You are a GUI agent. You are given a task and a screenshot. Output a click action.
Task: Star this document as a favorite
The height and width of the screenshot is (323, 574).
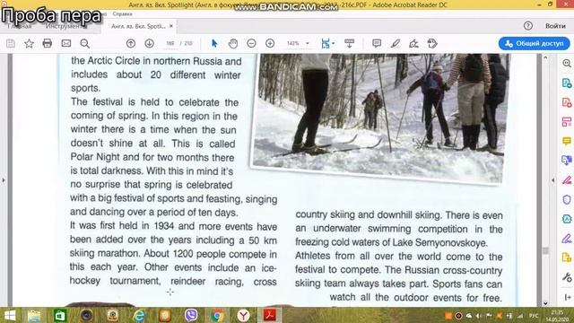tap(29, 44)
